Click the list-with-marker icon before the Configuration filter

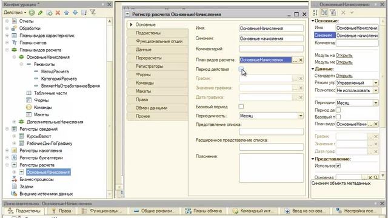point(84,12)
